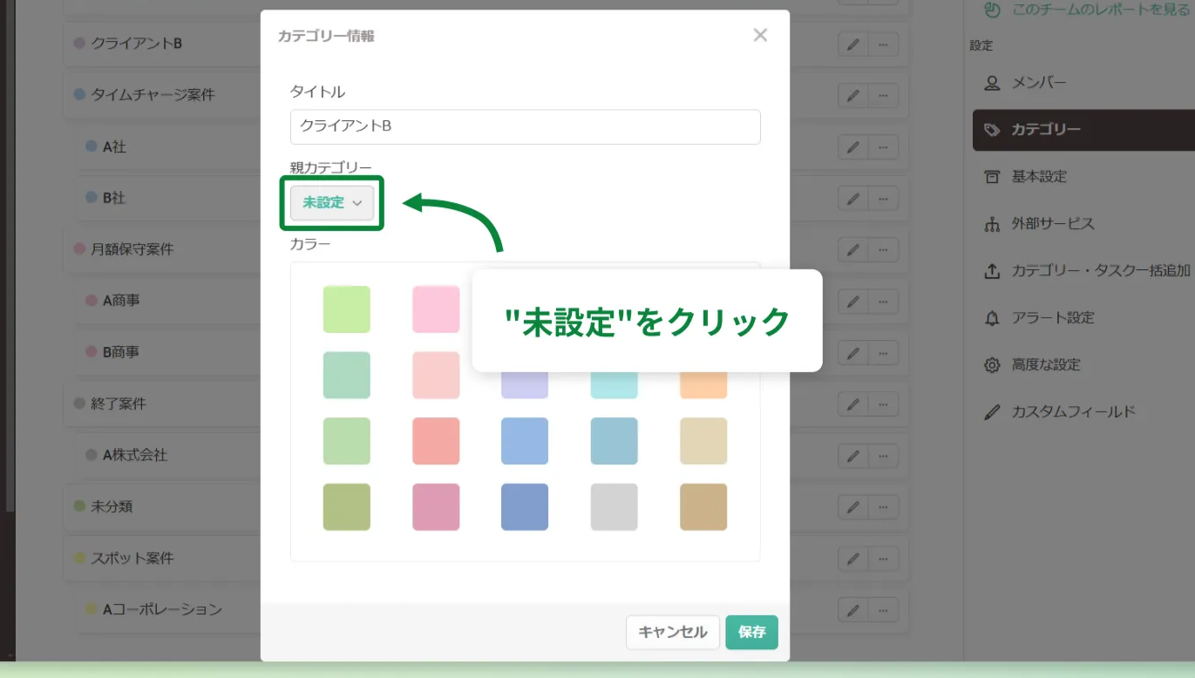
Task: Click the 基本設定 icon in sidebar
Action: tap(991, 177)
